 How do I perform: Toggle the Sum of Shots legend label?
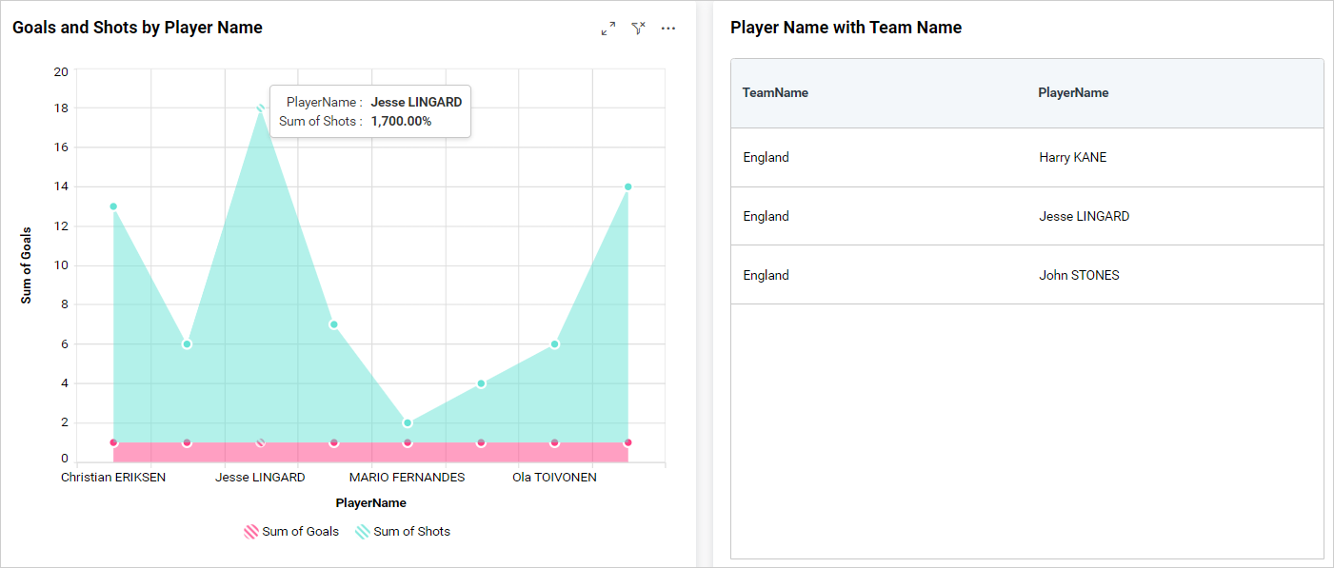411,532
